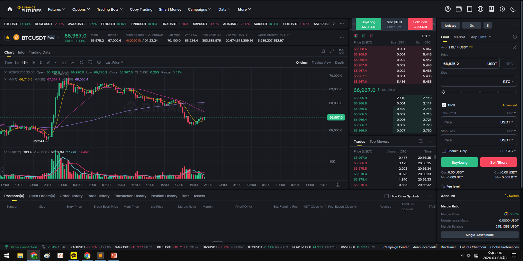Open the Size unit BTC dropdown
Image resolution: width=523 pixels, height=261 pixels.
pos(508,82)
